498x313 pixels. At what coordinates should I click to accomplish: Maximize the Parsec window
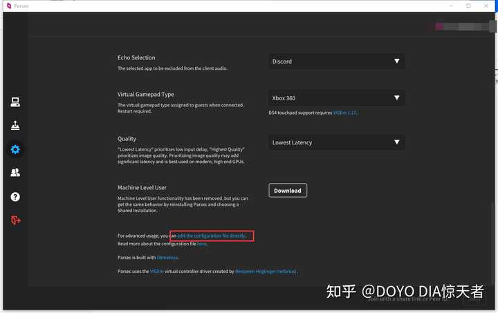click(468, 6)
